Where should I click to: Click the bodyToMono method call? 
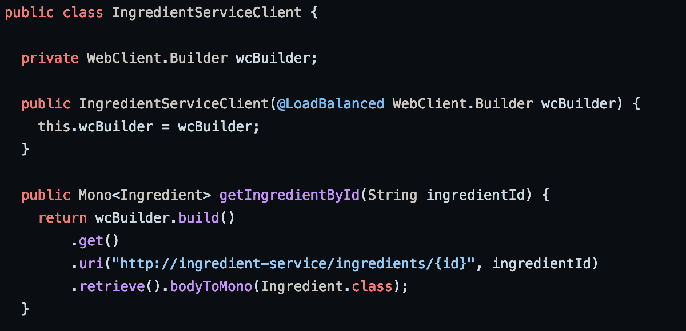click(x=211, y=286)
